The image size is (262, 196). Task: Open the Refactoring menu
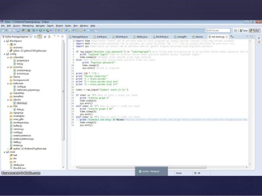click(28, 26)
